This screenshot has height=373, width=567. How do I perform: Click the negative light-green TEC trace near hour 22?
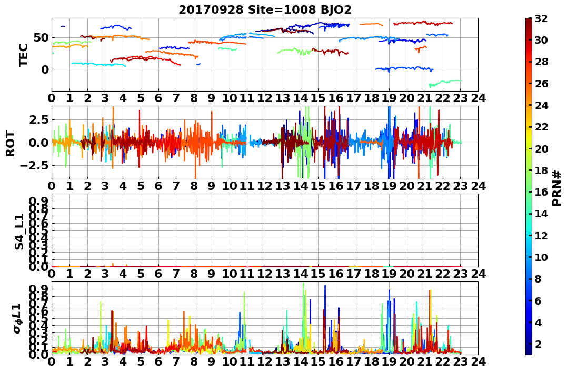pyautogui.click(x=445, y=83)
